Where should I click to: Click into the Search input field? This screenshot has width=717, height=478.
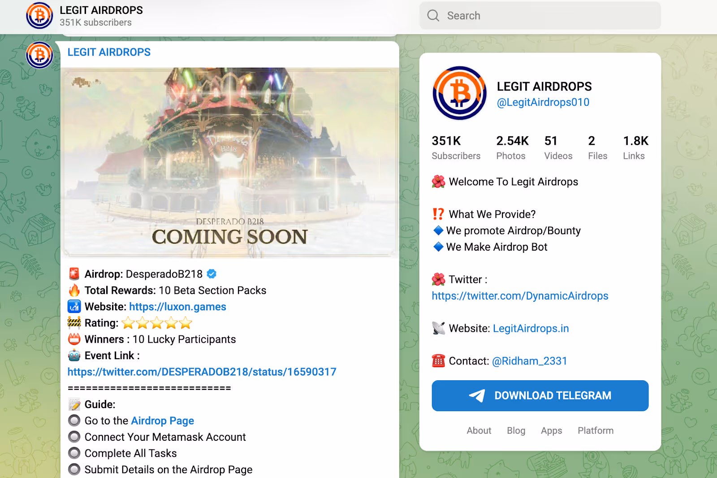(540, 16)
